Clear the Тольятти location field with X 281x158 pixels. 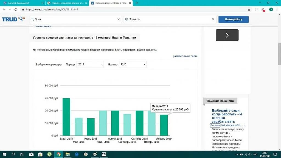pos(213,20)
